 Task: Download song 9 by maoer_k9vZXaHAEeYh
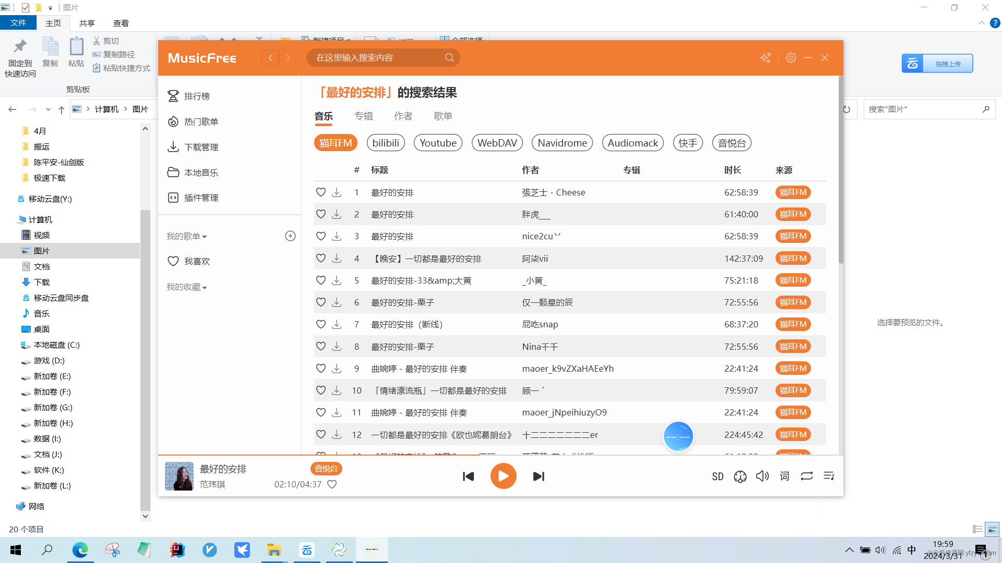pyautogui.click(x=337, y=369)
